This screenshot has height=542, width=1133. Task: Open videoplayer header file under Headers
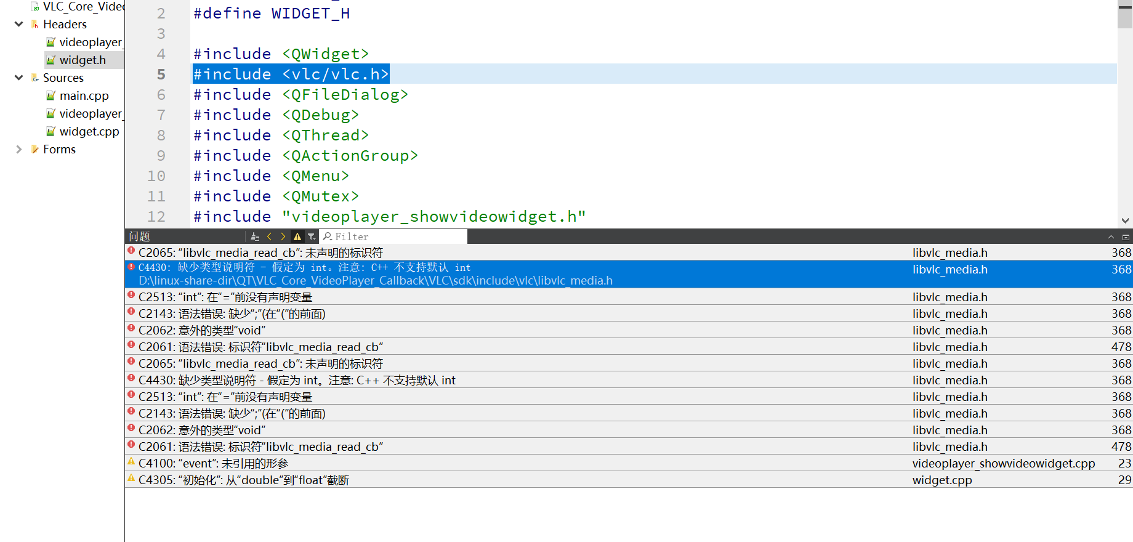pos(91,42)
